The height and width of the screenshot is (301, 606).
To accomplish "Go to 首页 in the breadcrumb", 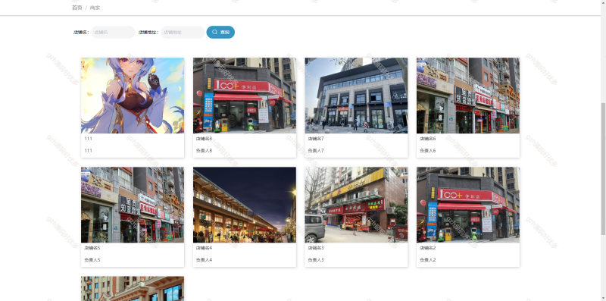I will coord(77,8).
